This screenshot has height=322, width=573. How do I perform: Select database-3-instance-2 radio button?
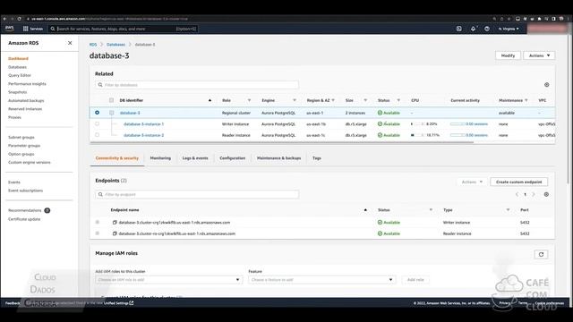click(98, 135)
